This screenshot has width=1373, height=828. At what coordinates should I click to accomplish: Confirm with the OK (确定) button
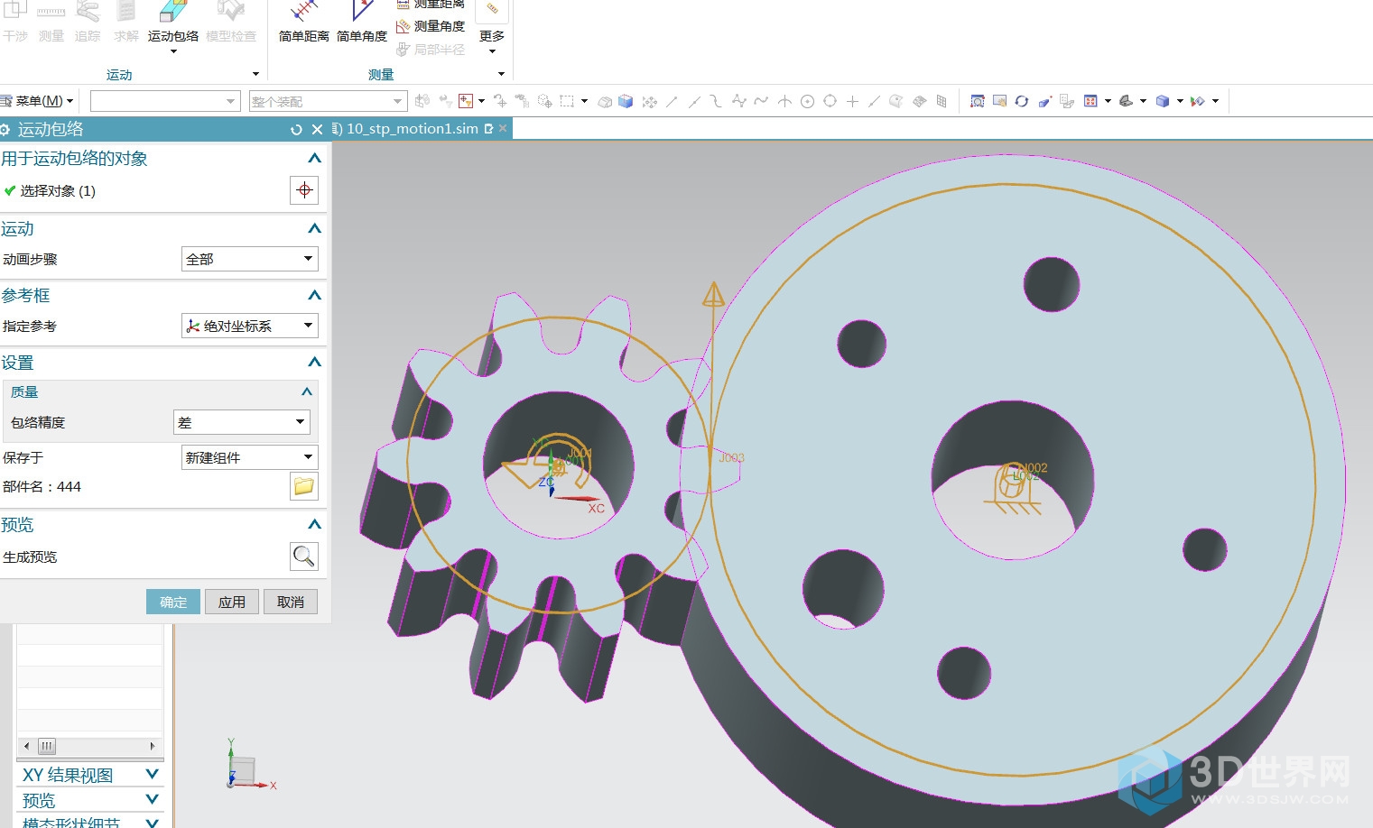[x=173, y=602]
